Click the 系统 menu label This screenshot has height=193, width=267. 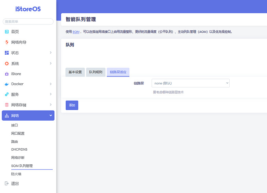click(15, 64)
